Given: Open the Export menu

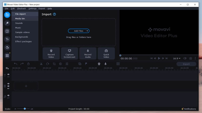Looking at the screenshot, I should [42, 9].
